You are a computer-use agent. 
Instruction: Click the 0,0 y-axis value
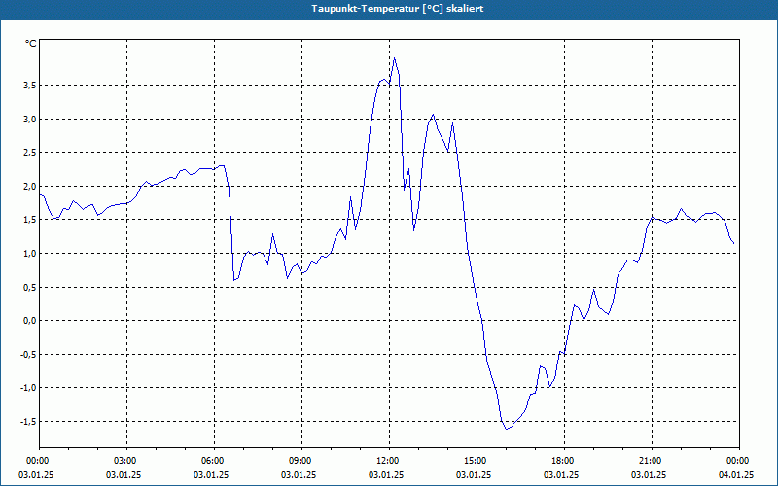tap(30, 321)
